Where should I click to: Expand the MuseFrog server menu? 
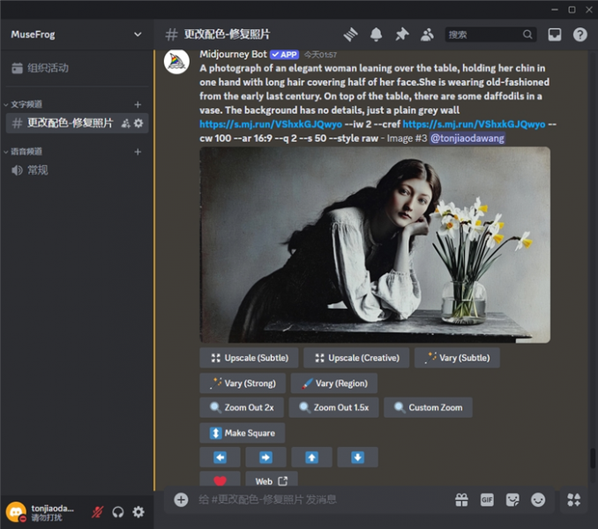pyautogui.click(x=138, y=34)
